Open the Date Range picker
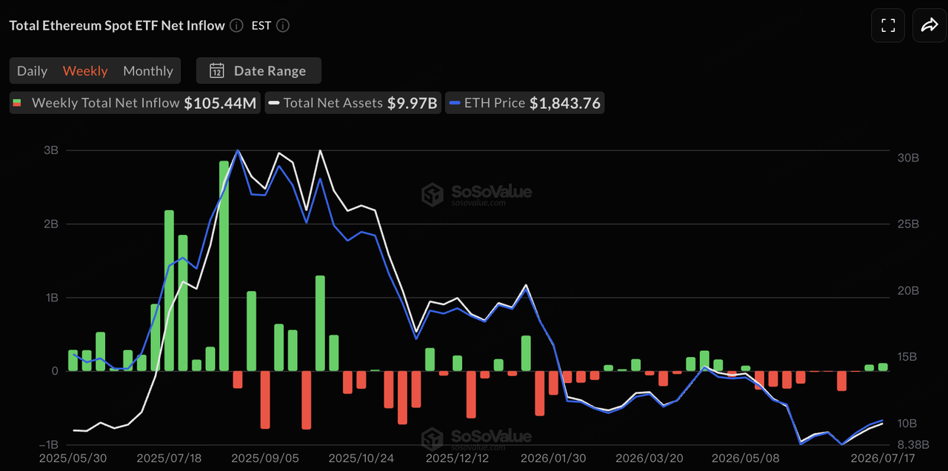The image size is (948, 471). [258, 71]
